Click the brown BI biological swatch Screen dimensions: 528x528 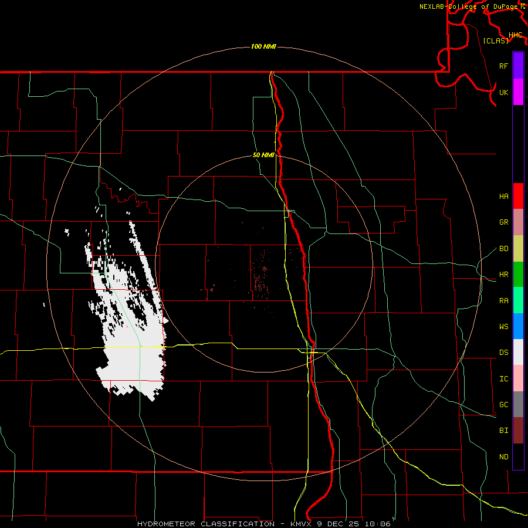pyautogui.click(x=518, y=431)
